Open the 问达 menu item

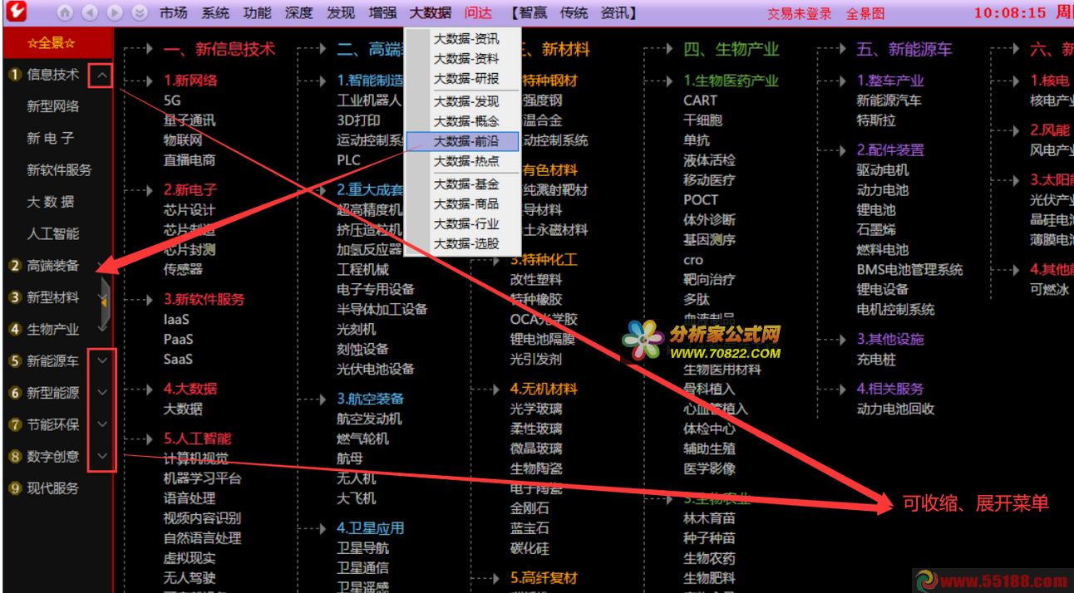click(x=478, y=13)
